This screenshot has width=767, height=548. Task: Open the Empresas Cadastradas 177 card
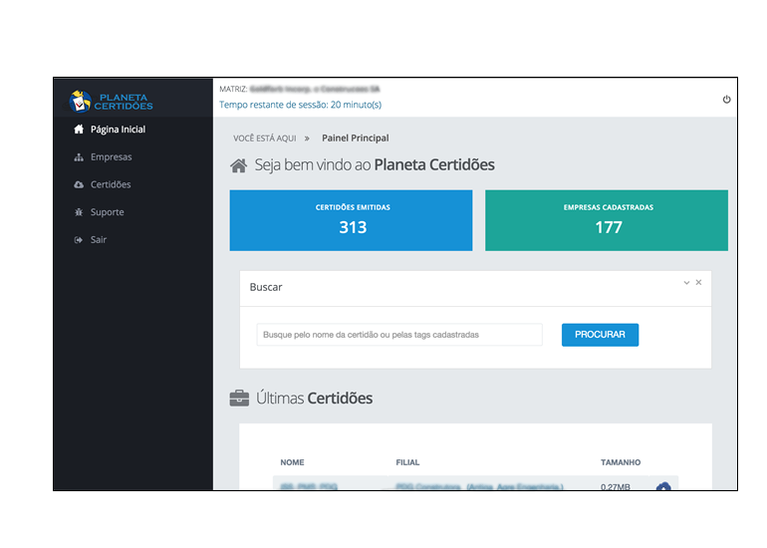click(607, 220)
